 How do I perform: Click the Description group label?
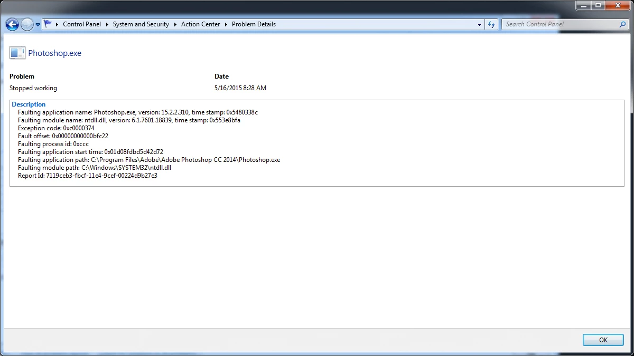[x=29, y=104]
